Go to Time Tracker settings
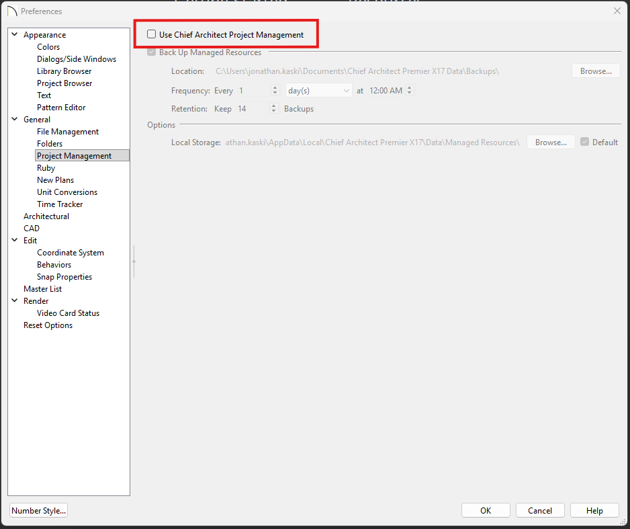This screenshot has height=529, width=630. point(60,204)
